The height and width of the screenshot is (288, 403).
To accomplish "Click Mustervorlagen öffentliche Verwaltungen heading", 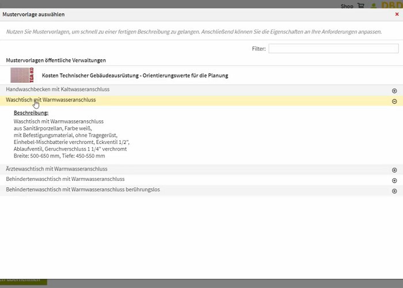I will 56,60.
